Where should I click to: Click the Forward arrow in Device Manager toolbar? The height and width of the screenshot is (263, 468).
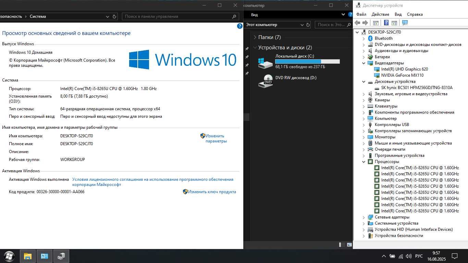[365, 23]
